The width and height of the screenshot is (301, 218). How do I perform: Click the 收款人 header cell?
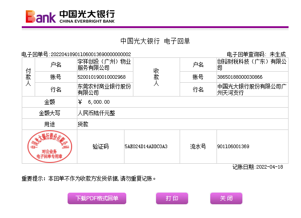tap(156, 77)
